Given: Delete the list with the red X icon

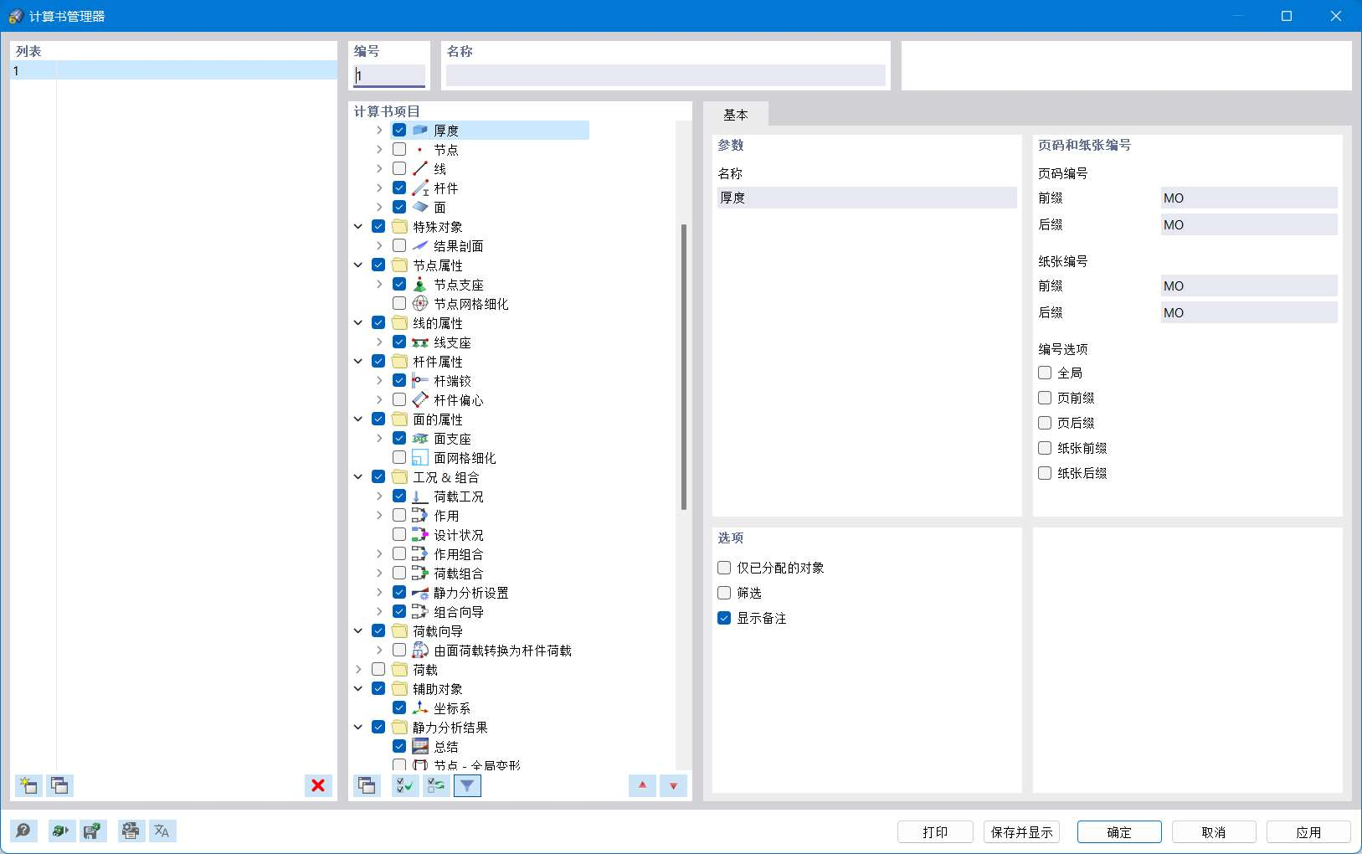Looking at the screenshot, I should coord(317,785).
